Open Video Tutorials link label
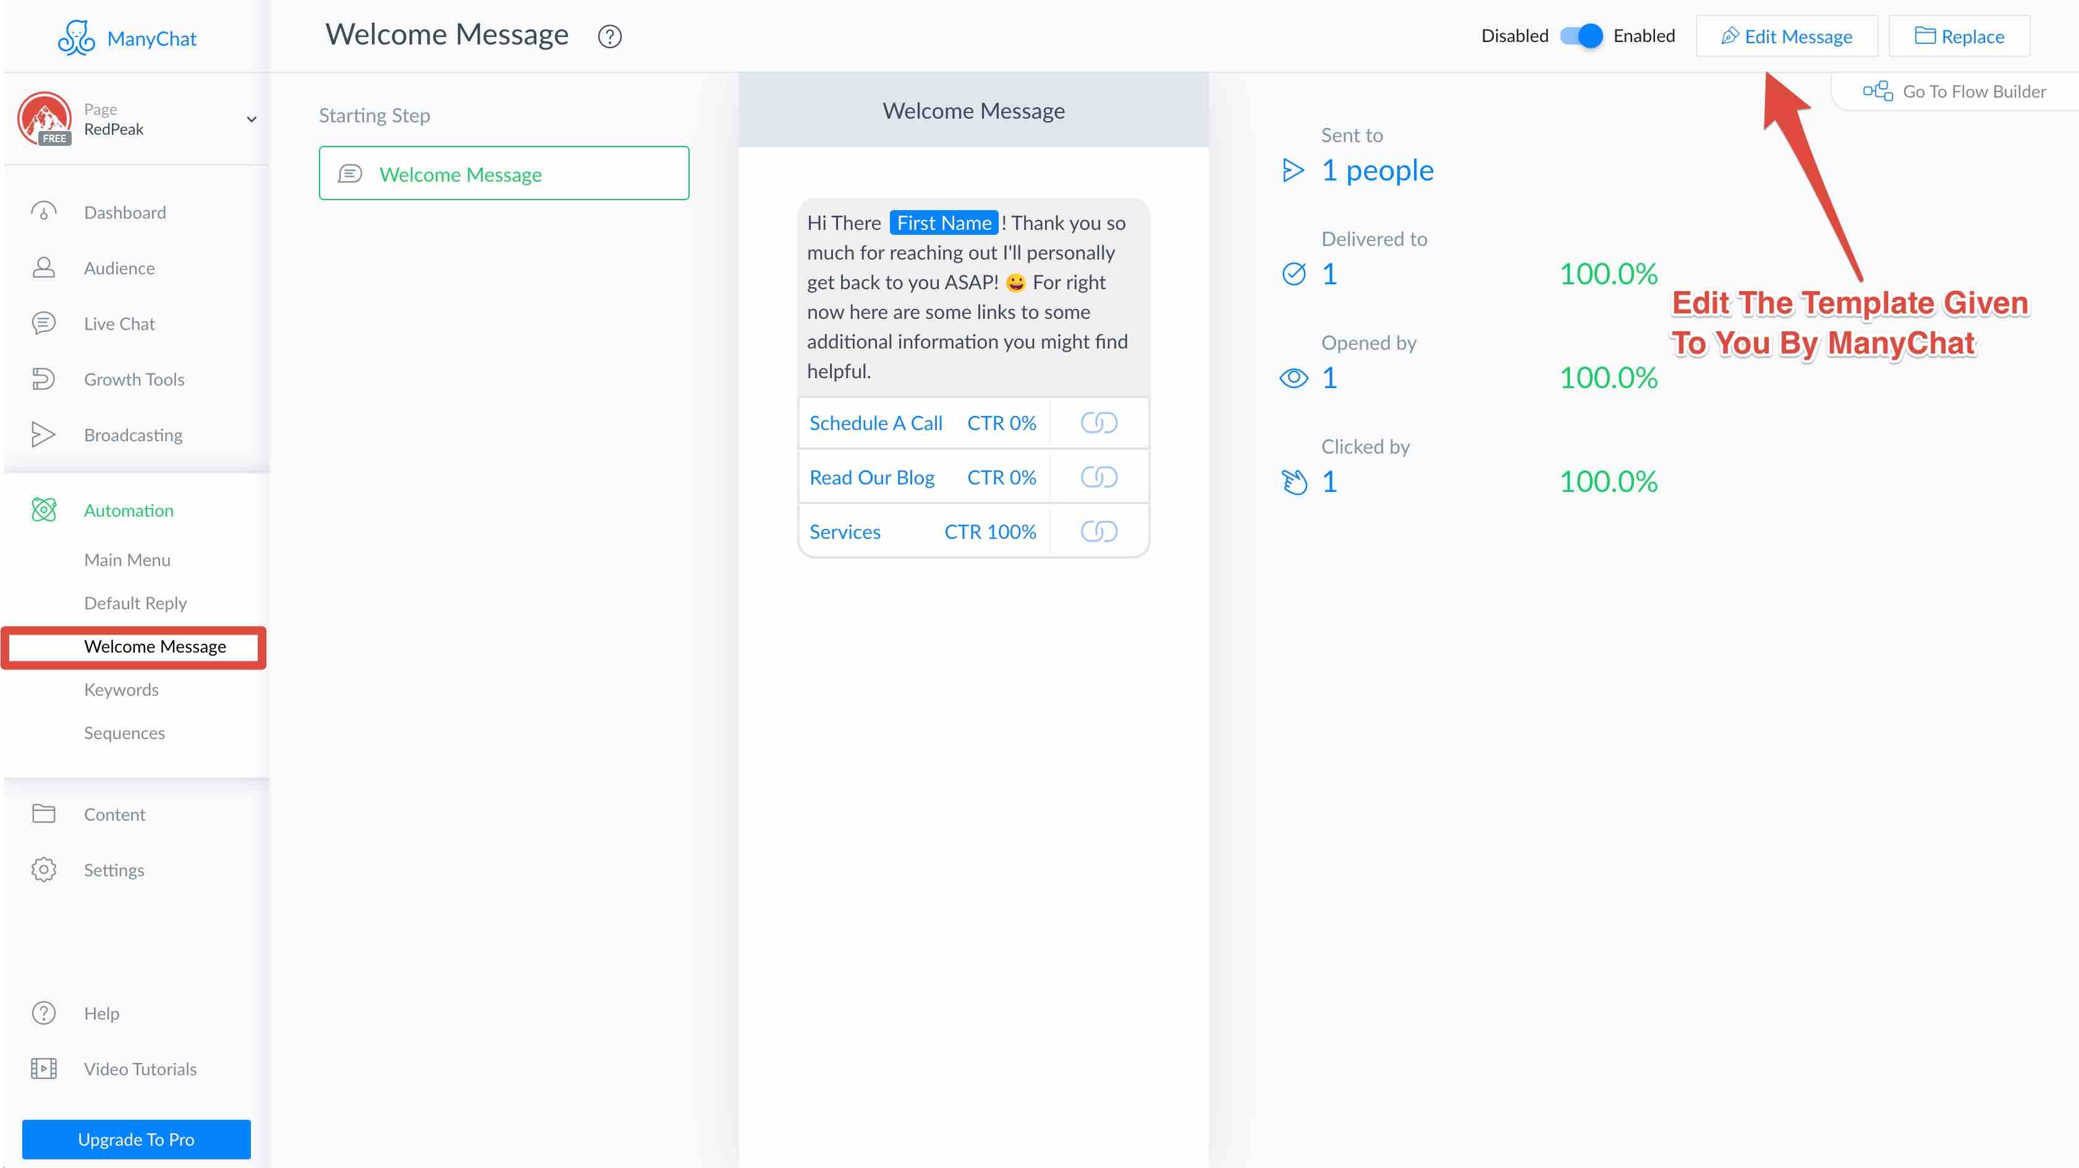Viewport: 2079px width, 1168px height. [x=140, y=1069]
